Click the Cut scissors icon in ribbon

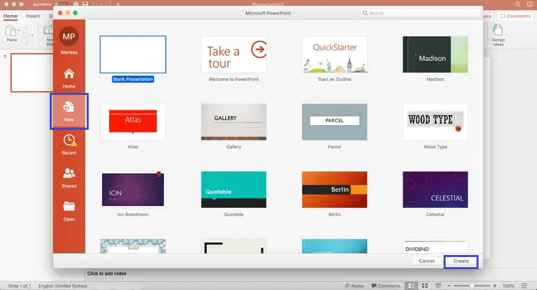26,28
